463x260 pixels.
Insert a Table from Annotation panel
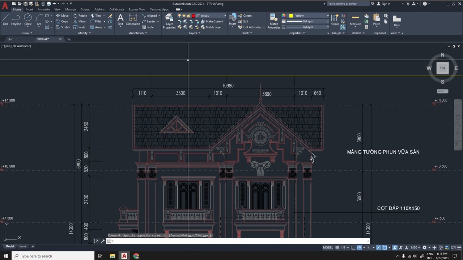point(148,27)
